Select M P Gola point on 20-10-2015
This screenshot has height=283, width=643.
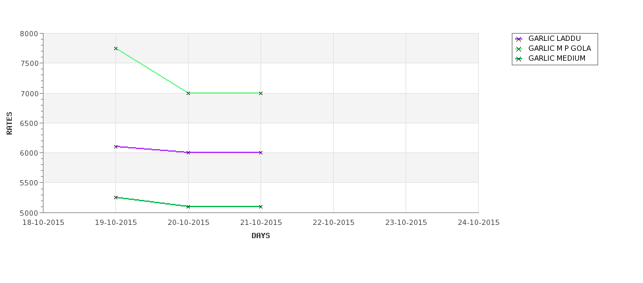pos(188,93)
